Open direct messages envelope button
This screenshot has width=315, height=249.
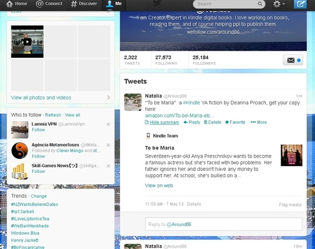[x=293, y=60]
